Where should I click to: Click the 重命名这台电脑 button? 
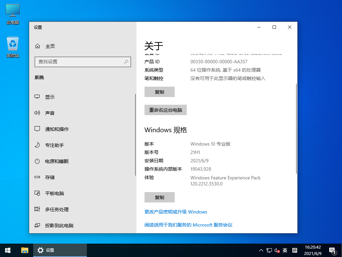(166, 110)
